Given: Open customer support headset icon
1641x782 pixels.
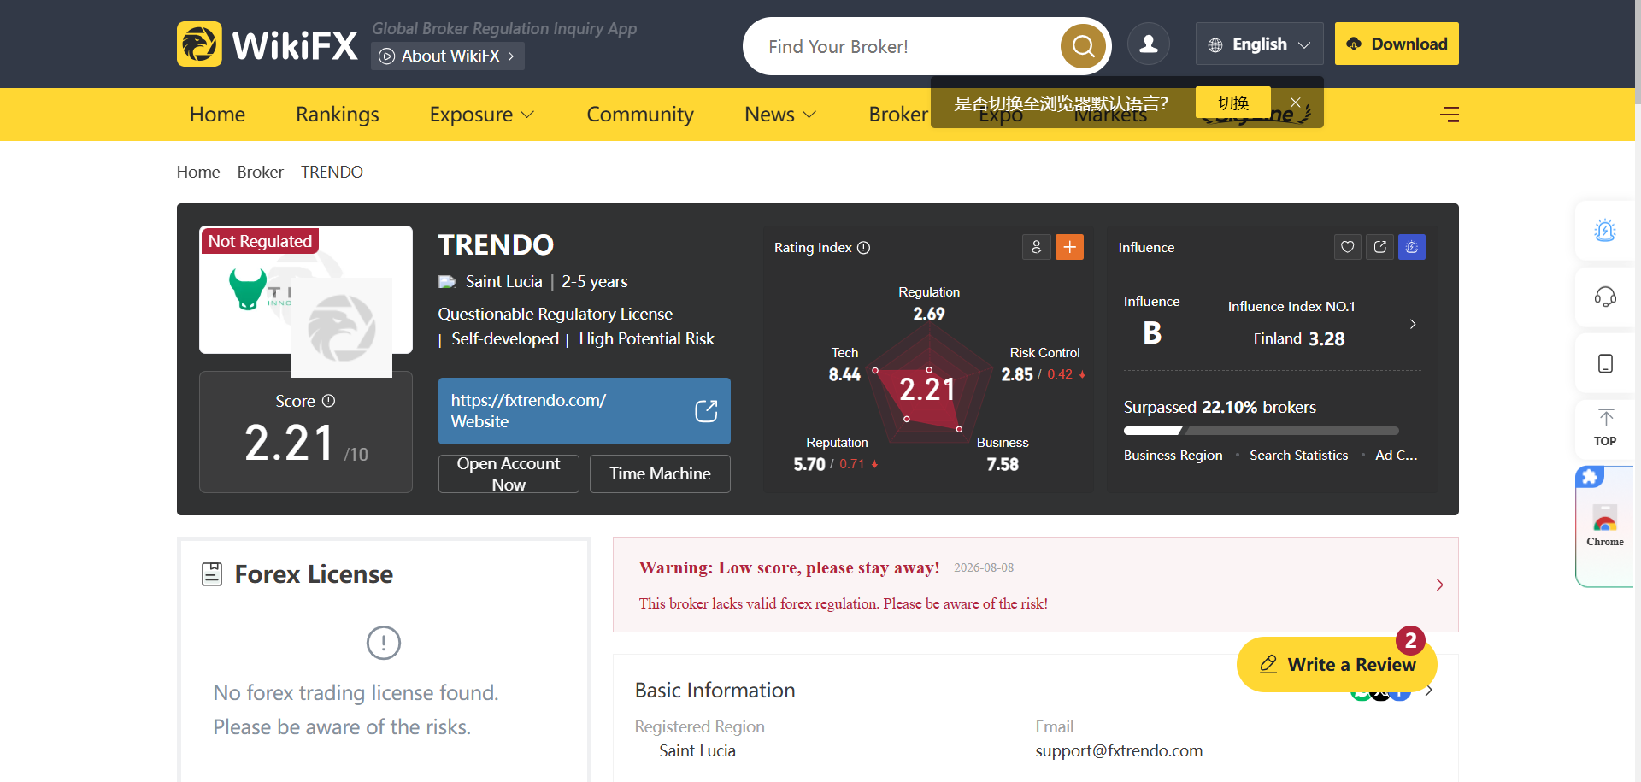Looking at the screenshot, I should pyautogui.click(x=1605, y=297).
